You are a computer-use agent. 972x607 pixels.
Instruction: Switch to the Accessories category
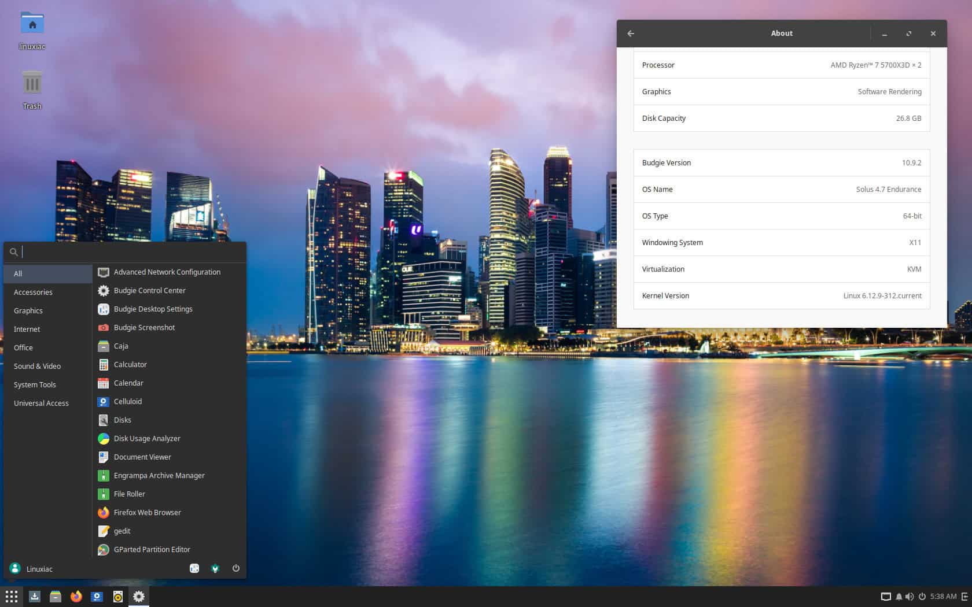(33, 292)
